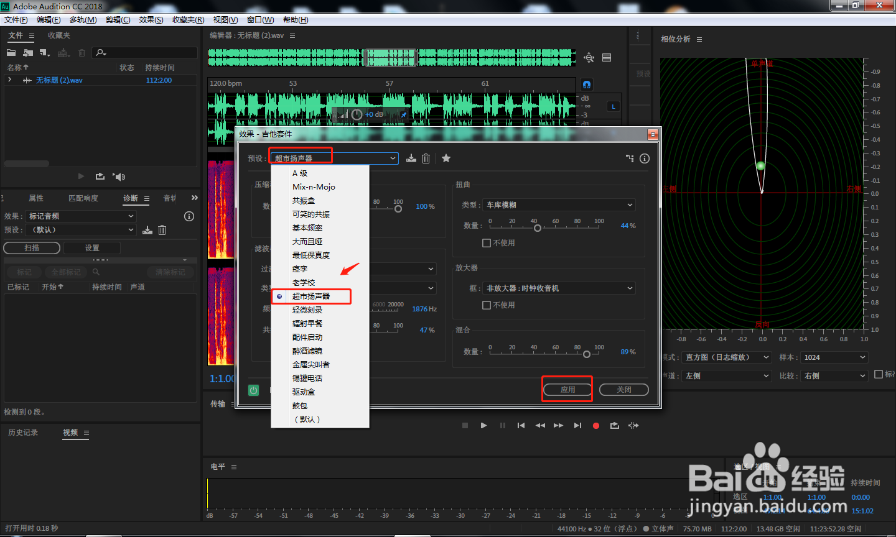Delete preset trash icon in guitar suite dialog
Screen dimensions: 896x537
click(426, 158)
